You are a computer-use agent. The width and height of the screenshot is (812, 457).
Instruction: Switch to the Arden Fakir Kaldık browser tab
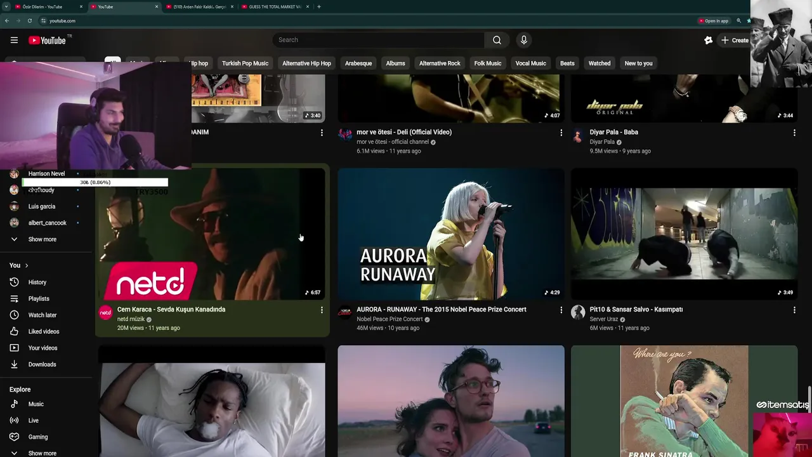tap(200, 7)
